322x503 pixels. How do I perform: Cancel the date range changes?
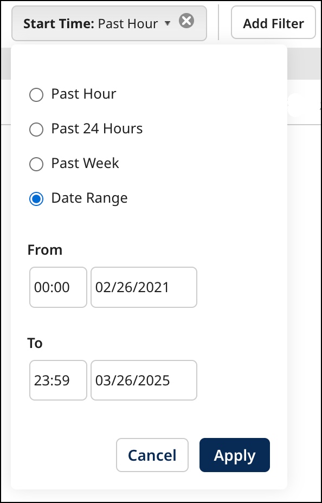152,455
